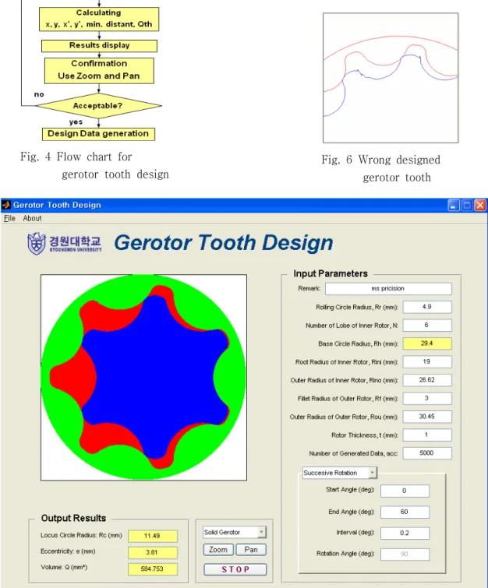
Task: Select the Eccentricity output value 3.81
Action: pos(153,552)
